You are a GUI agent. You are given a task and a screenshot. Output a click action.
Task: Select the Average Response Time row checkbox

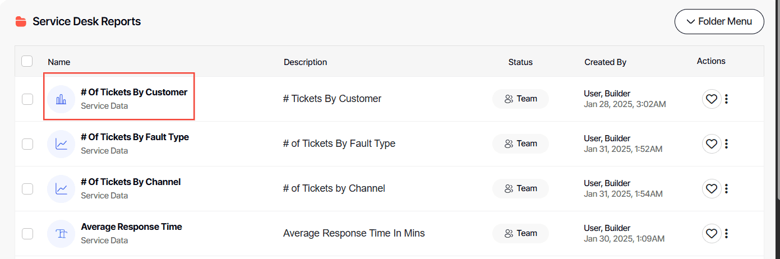point(27,234)
